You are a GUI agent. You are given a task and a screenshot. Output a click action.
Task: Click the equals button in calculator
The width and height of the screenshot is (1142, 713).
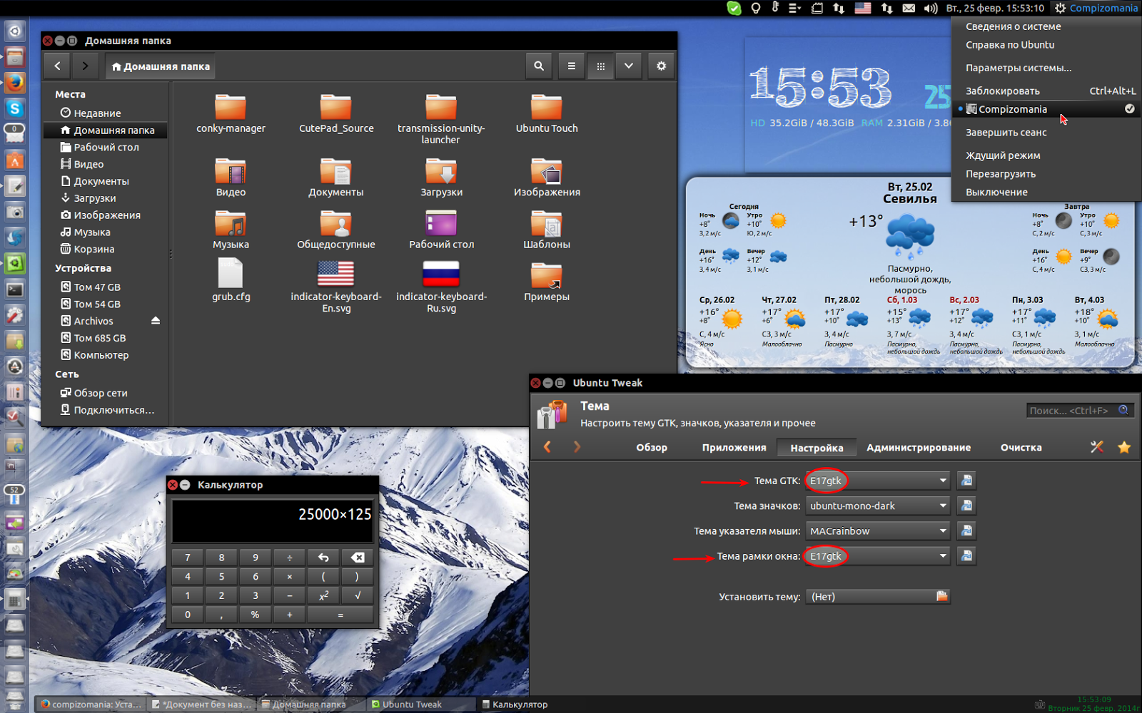point(340,615)
